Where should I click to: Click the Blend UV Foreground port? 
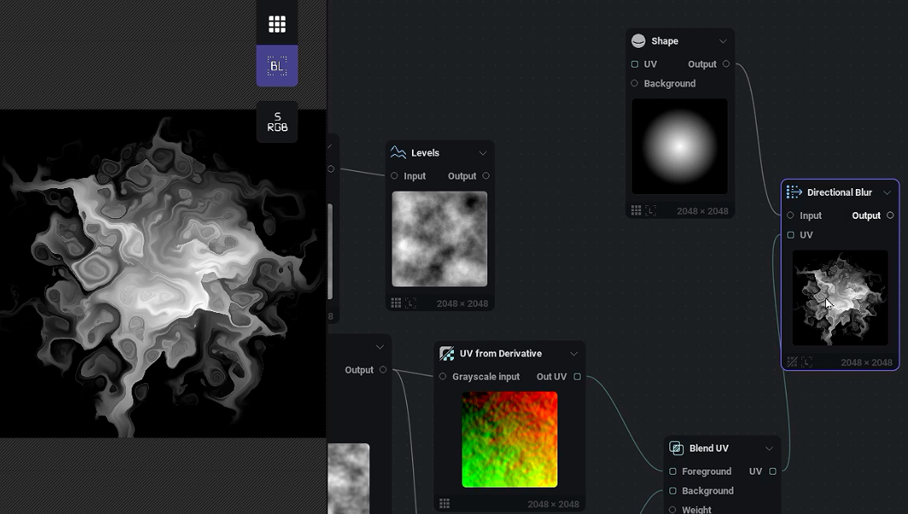672,471
